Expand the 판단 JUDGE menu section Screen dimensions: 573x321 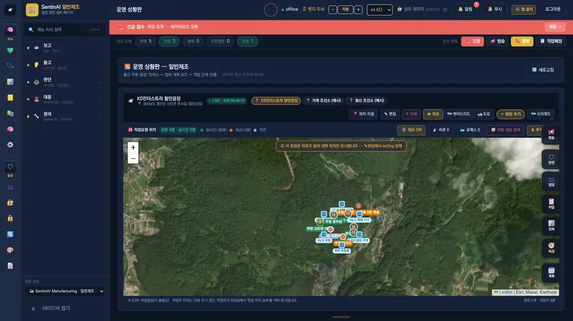click(x=65, y=82)
